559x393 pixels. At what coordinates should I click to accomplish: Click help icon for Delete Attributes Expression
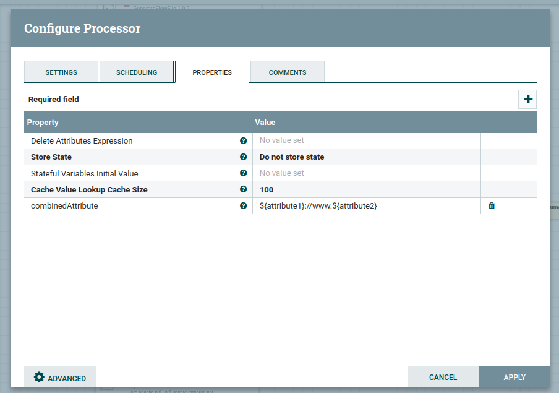click(244, 141)
